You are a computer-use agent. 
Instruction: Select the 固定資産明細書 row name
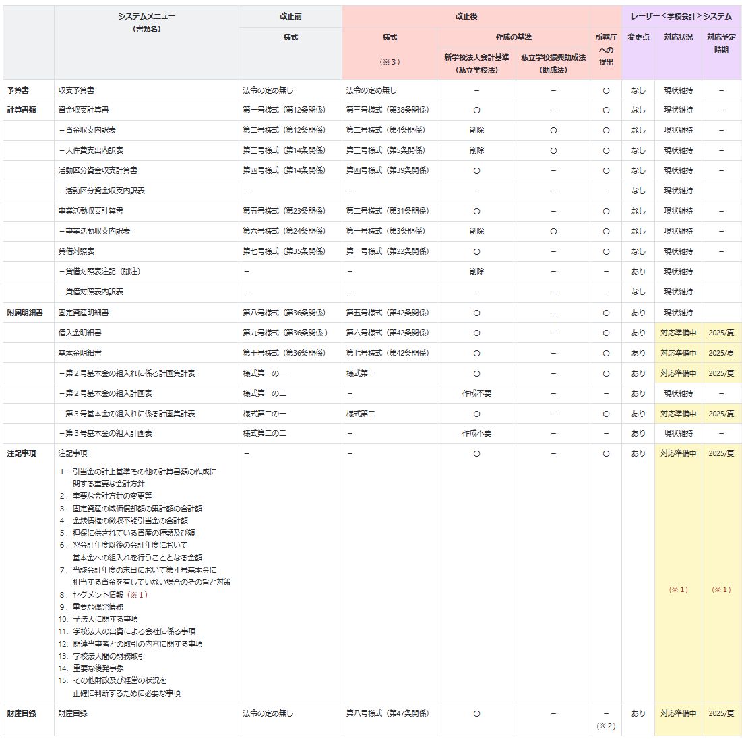[84, 313]
